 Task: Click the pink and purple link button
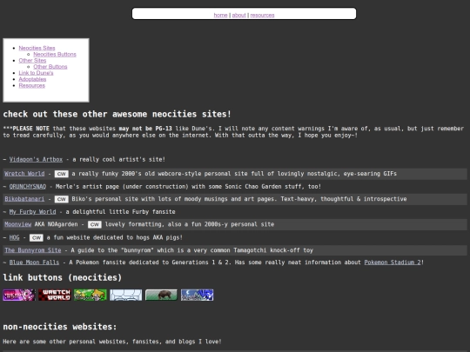pyautogui.click(x=19, y=296)
